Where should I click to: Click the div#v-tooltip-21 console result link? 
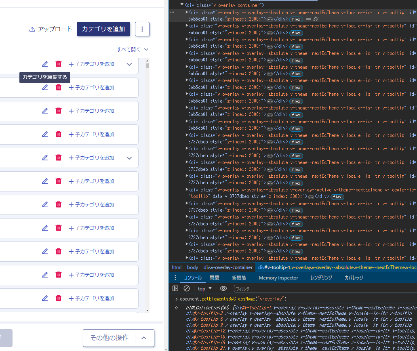[x=206, y=348]
